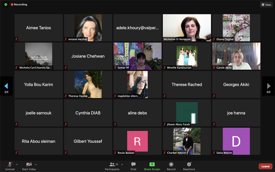The height and width of the screenshot is (172, 275).
Task: Turn on camera with Start Video
Action: pyautogui.click(x=29, y=164)
